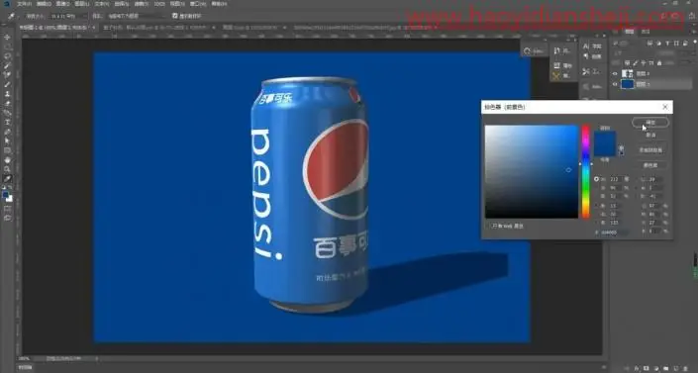
Task: Select the Hand tool
Action: 7,160
